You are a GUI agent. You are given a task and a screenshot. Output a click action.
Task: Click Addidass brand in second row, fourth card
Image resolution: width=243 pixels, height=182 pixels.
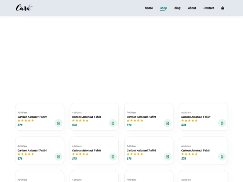[x=186, y=146]
